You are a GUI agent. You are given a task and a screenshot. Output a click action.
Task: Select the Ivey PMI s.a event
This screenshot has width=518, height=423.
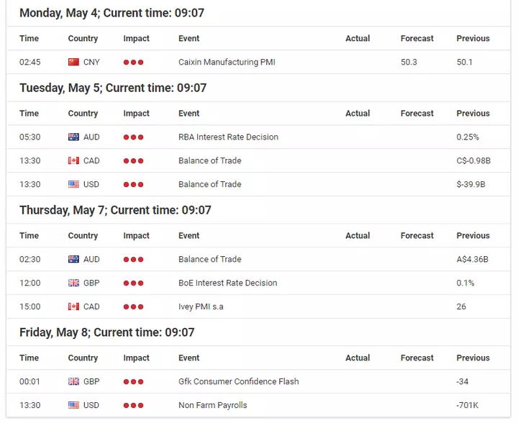[x=201, y=306]
